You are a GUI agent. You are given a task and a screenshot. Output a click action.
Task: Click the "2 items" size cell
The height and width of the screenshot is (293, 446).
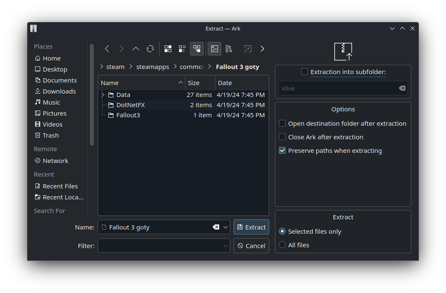click(201, 105)
